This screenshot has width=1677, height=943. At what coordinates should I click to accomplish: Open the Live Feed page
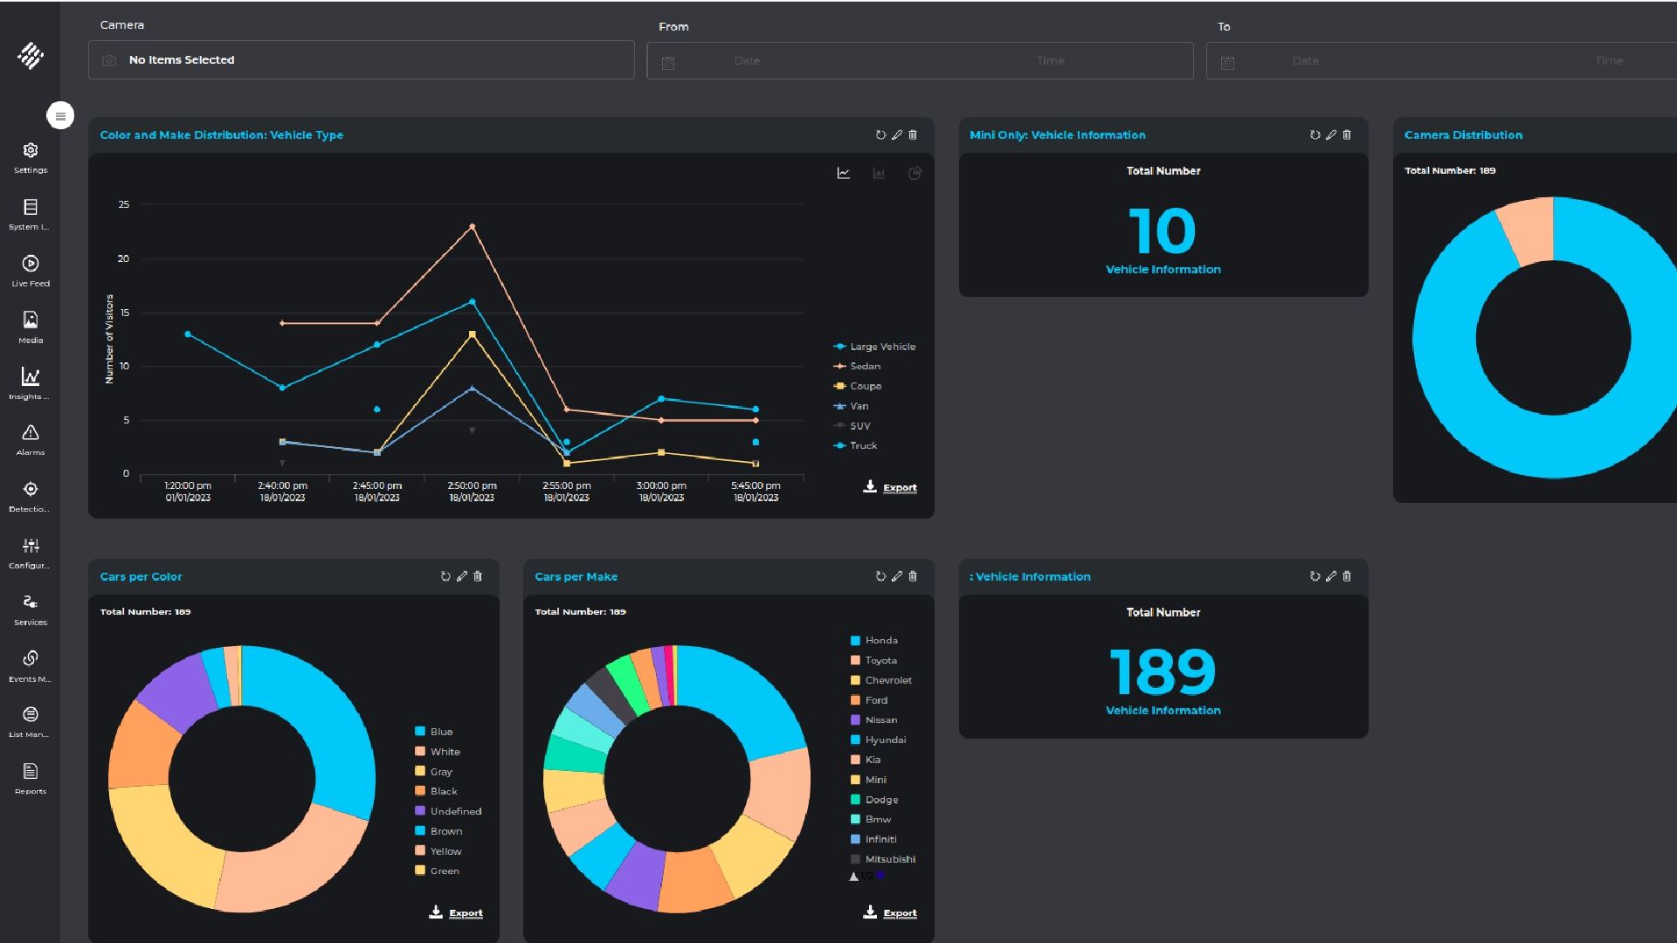pos(31,272)
